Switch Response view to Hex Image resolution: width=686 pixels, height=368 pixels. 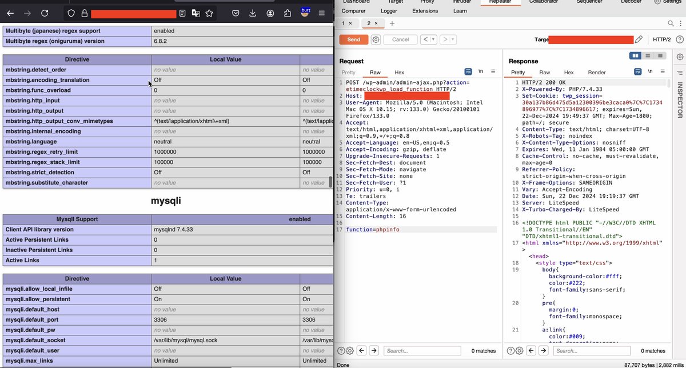(x=569, y=73)
